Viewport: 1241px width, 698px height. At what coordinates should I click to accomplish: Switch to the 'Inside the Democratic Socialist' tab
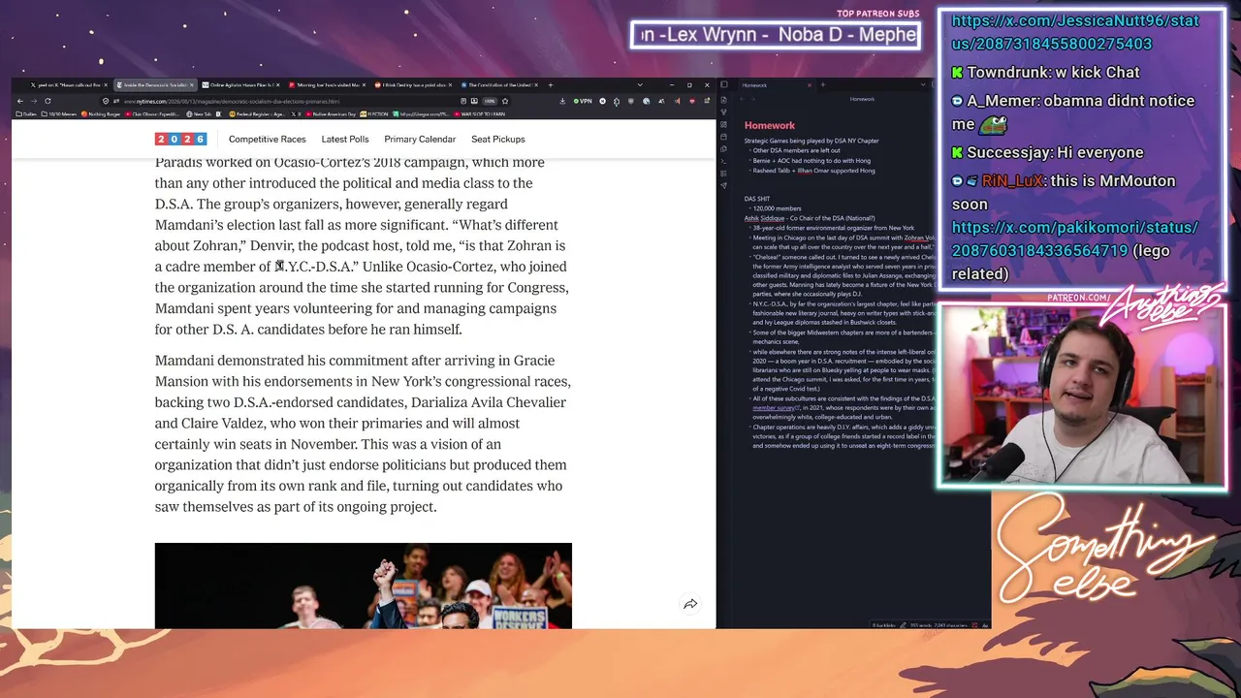[x=154, y=85]
